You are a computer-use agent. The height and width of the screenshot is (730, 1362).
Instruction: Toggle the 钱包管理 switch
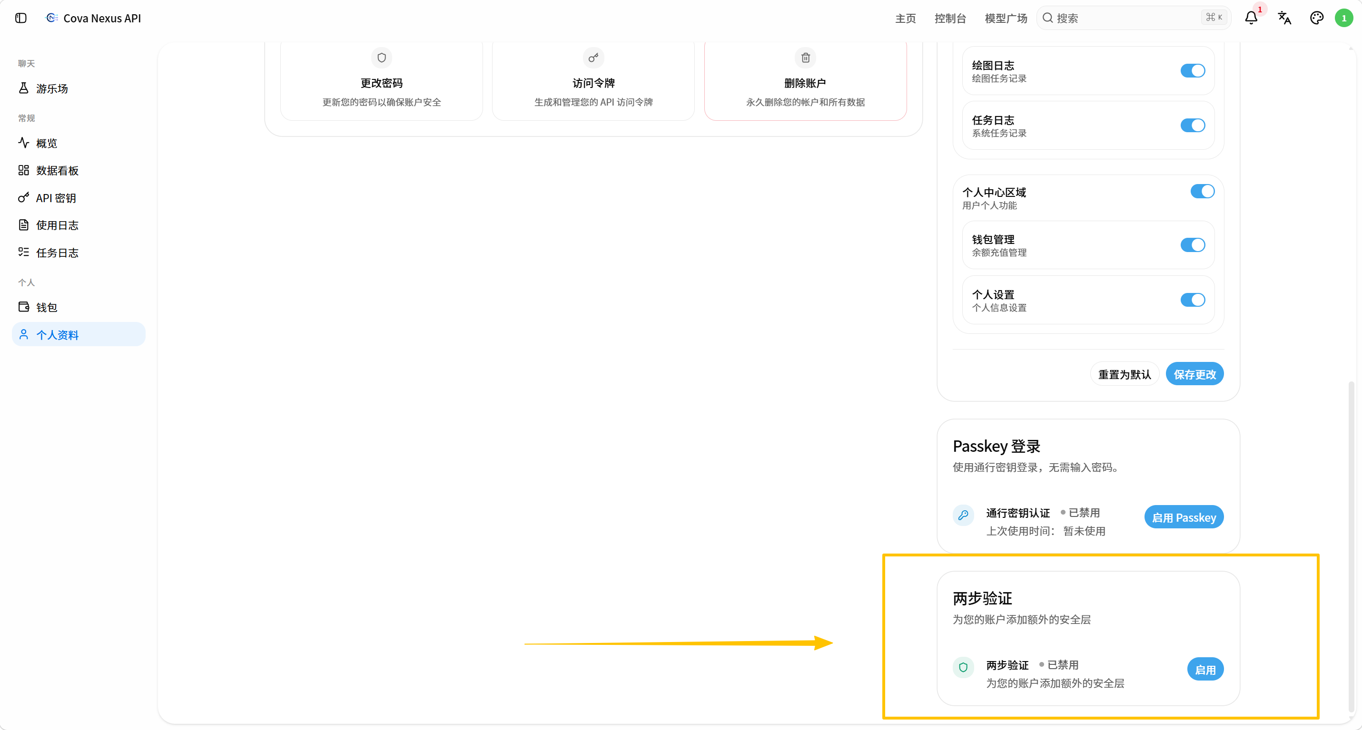pos(1193,245)
